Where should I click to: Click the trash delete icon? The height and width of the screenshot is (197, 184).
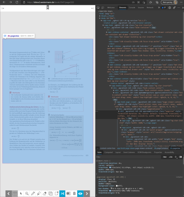[74, 193]
